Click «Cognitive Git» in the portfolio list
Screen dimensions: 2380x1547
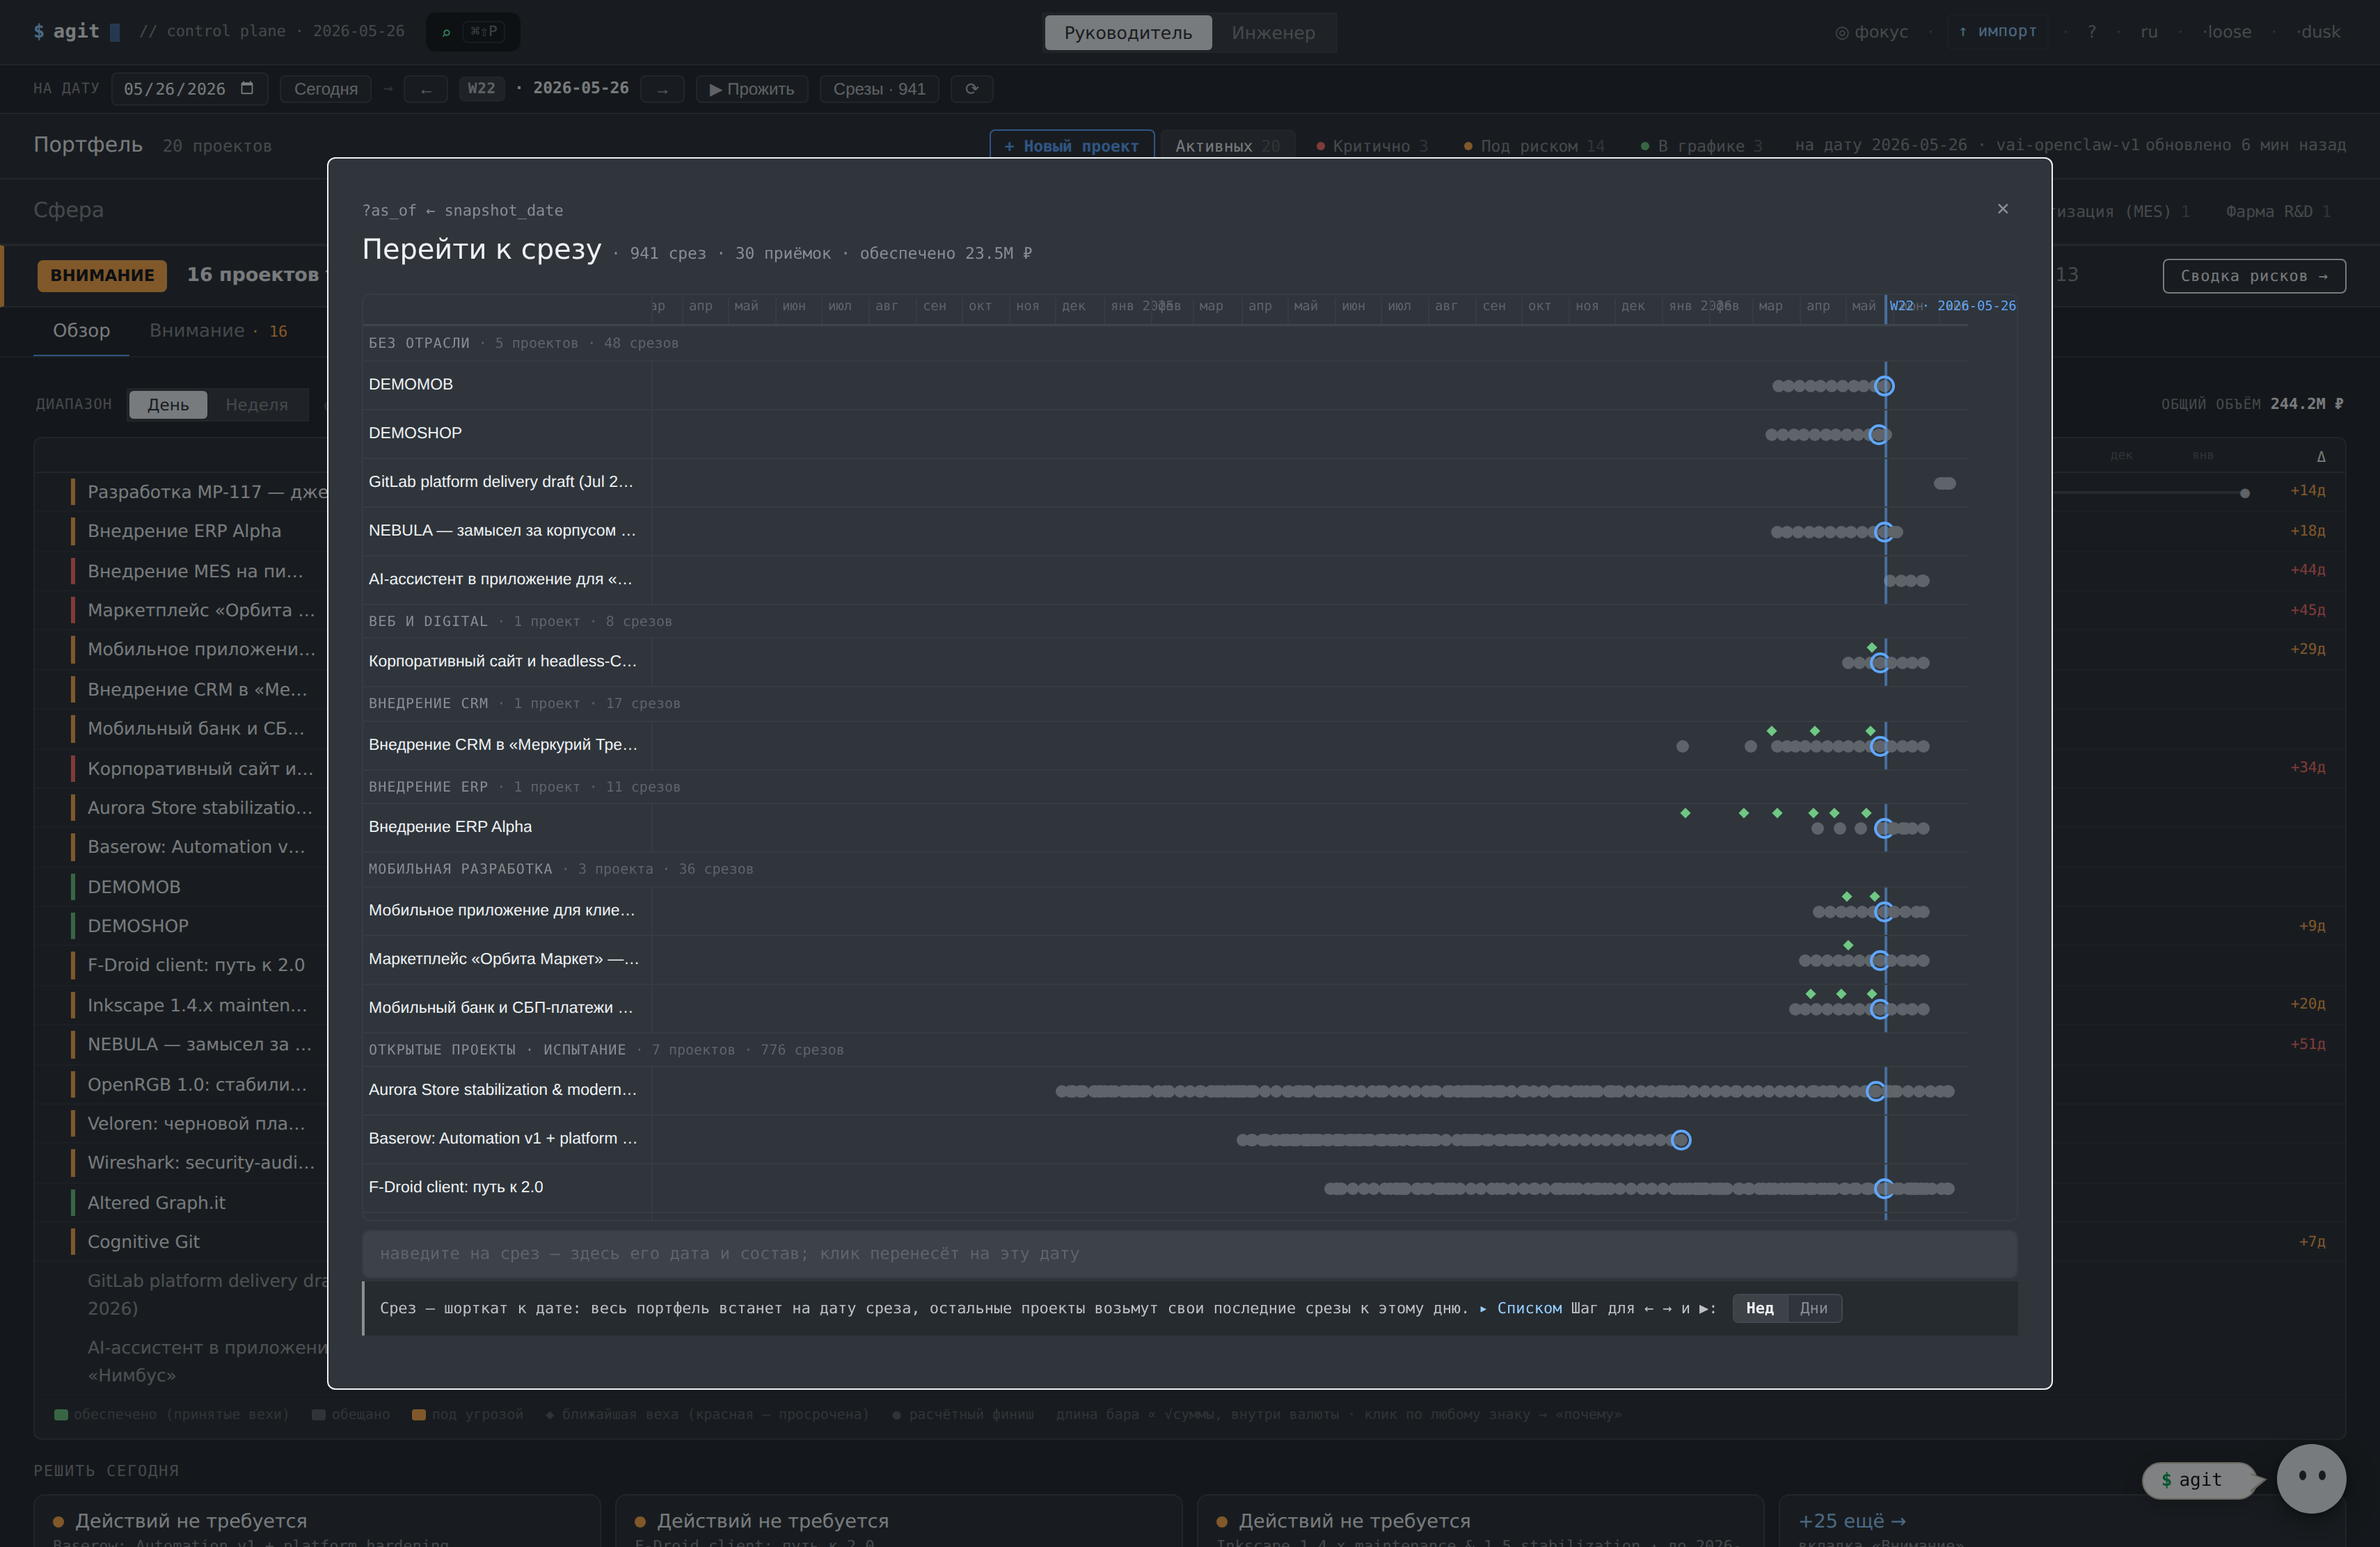(x=143, y=1241)
